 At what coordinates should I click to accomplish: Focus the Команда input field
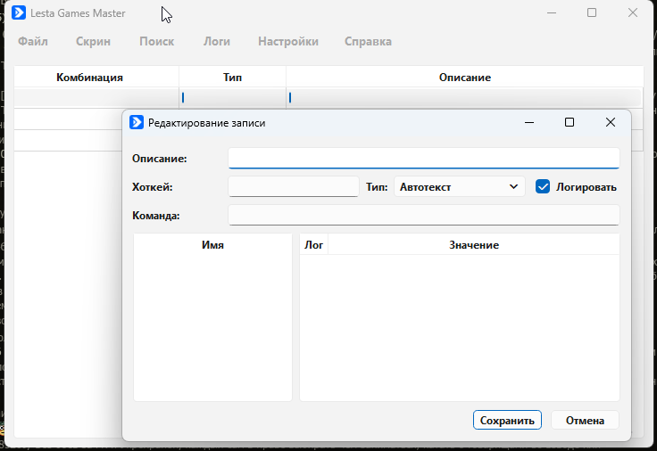tap(424, 215)
